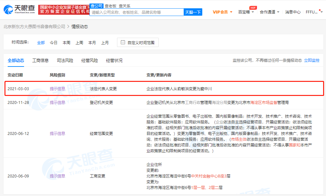Viewport: 326px width, 196px height.
Task: Click the 北京新东方大愚图书音像有限公司 breadcrumb
Action: click(34, 27)
